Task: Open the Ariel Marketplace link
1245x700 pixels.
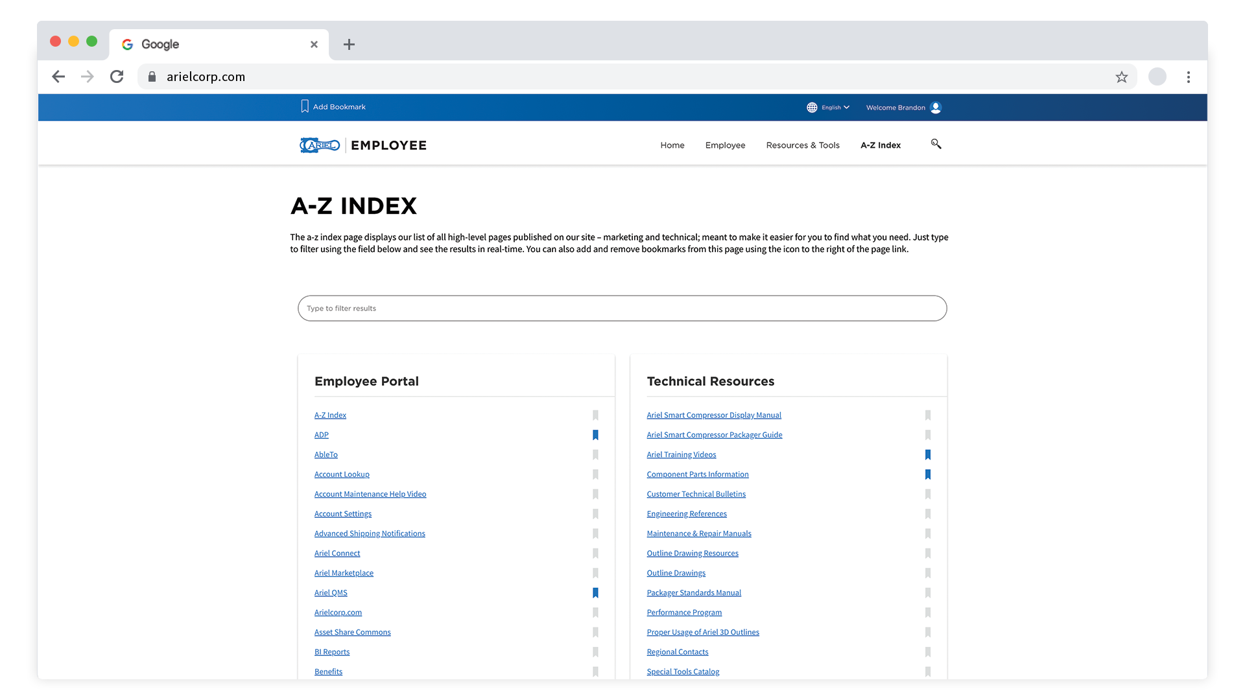Action: [344, 573]
